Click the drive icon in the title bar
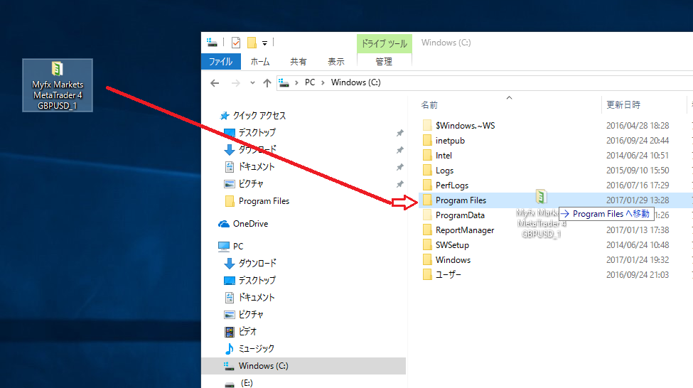This screenshot has width=693, height=388. click(x=212, y=43)
